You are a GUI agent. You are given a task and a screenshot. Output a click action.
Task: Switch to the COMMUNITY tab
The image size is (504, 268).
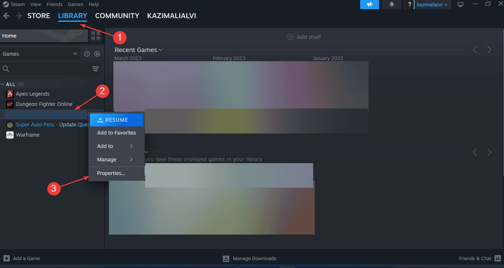pyautogui.click(x=117, y=16)
